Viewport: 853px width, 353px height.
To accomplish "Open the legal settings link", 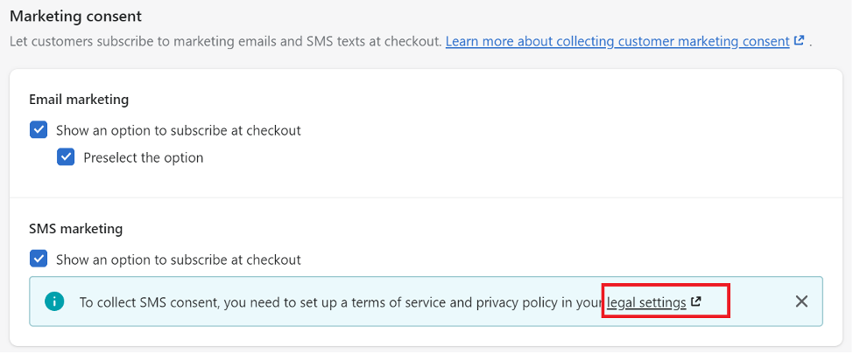I will point(646,302).
